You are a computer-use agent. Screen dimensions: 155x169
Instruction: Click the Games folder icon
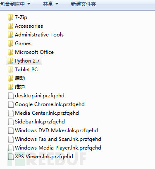coord(11,43)
